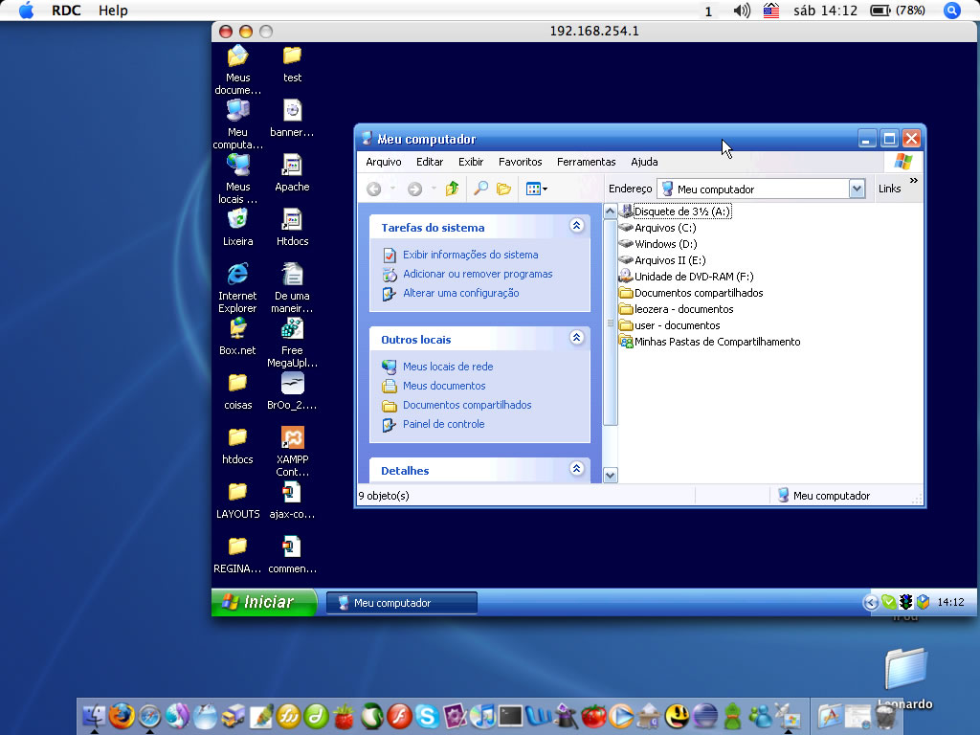Select leozera - documentos folder
This screenshot has width=980, height=735.
point(677,309)
